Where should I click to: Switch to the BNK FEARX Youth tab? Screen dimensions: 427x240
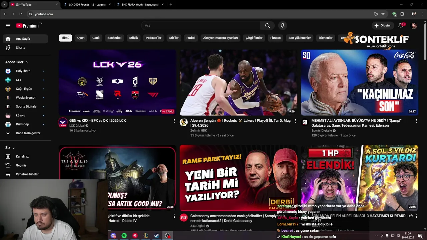click(140, 5)
